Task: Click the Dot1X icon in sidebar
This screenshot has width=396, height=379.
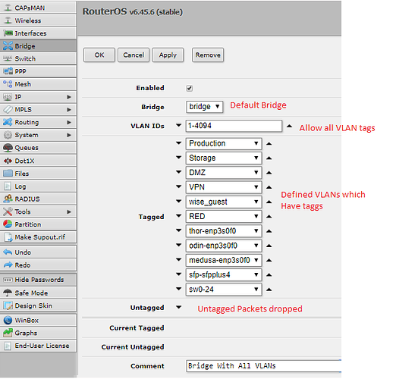Action: (x=8, y=161)
